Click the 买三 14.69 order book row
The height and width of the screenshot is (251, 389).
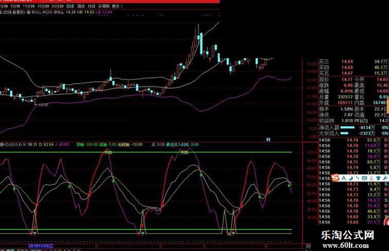[x=353, y=61]
